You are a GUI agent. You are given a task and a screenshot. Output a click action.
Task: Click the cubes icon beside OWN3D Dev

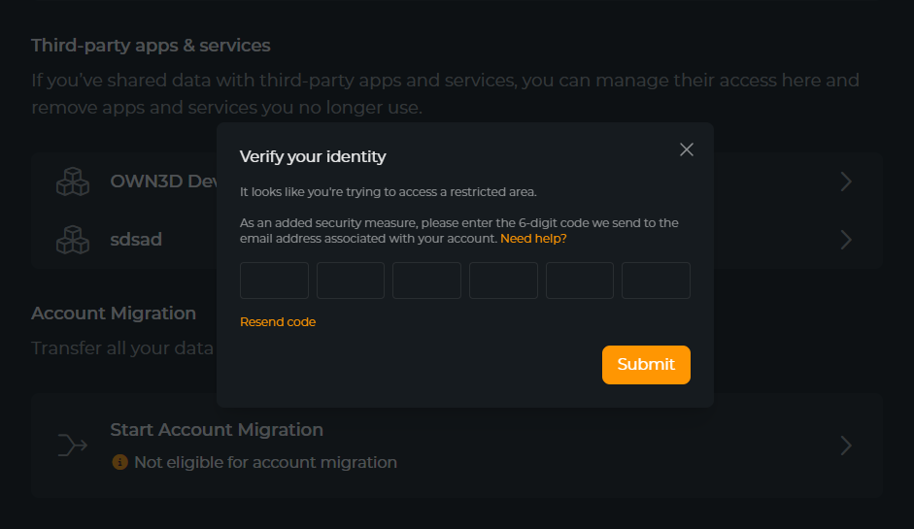(73, 182)
